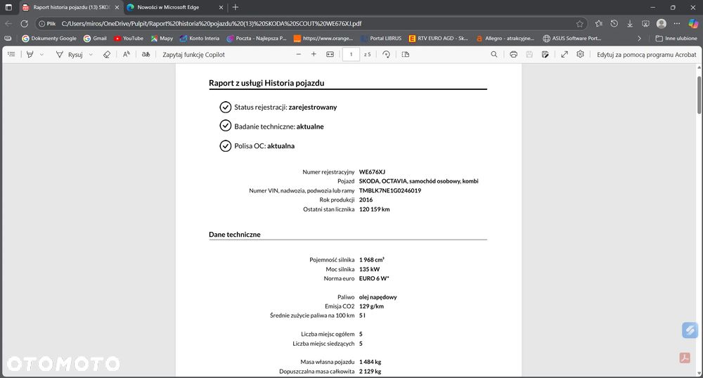Image resolution: width=703 pixels, height=378 pixels.
Task: Click the red Acrobat PDF floating icon
Action: (685, 358)
